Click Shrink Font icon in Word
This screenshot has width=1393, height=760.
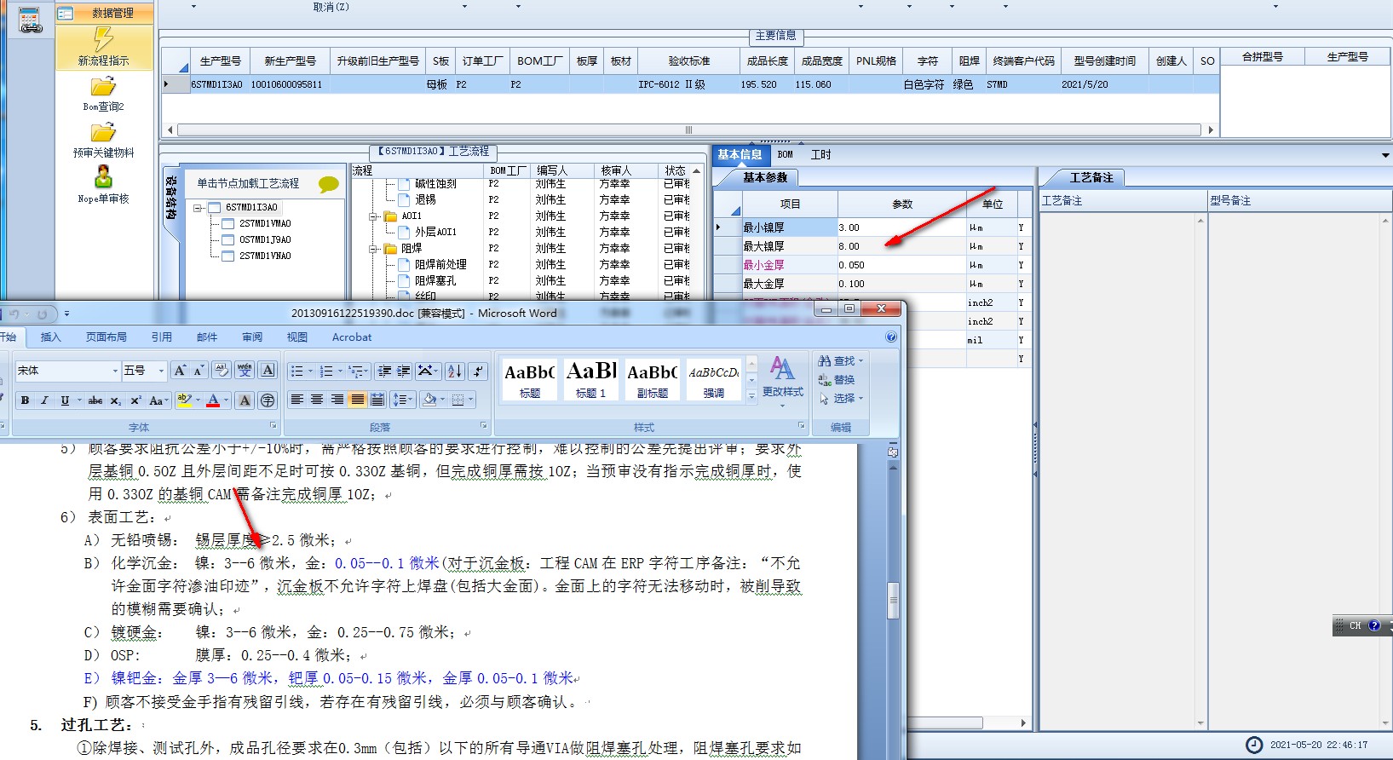click(199, 371)
